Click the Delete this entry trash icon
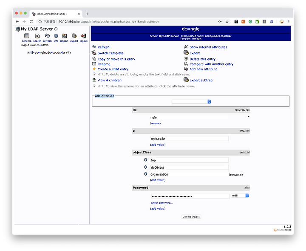 coord(186,59)
